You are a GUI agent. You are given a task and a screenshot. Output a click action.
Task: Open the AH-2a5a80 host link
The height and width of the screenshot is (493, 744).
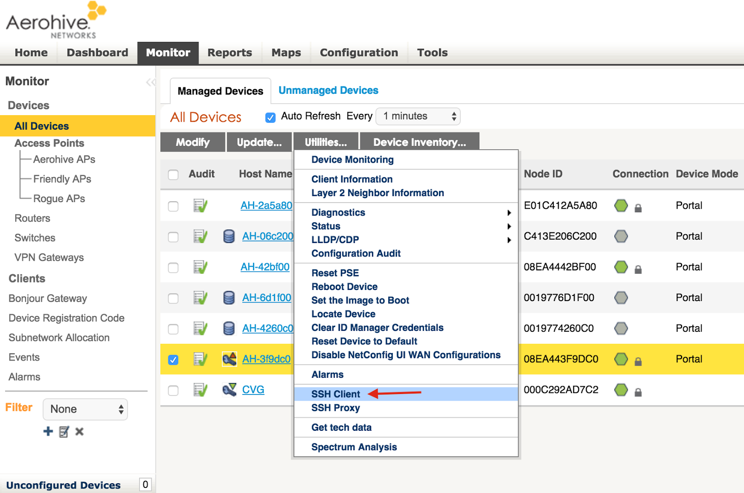coord(266,205)
